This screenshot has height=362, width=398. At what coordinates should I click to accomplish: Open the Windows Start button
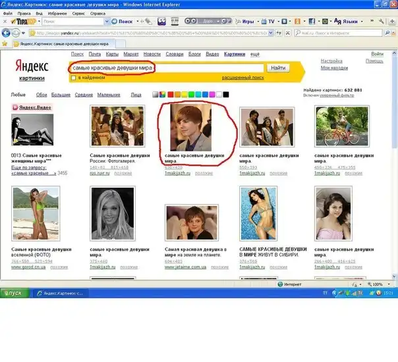(x=13, y=292)
